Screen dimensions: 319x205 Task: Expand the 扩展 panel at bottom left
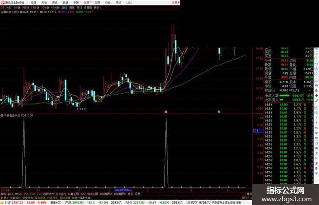click(4, 198)
